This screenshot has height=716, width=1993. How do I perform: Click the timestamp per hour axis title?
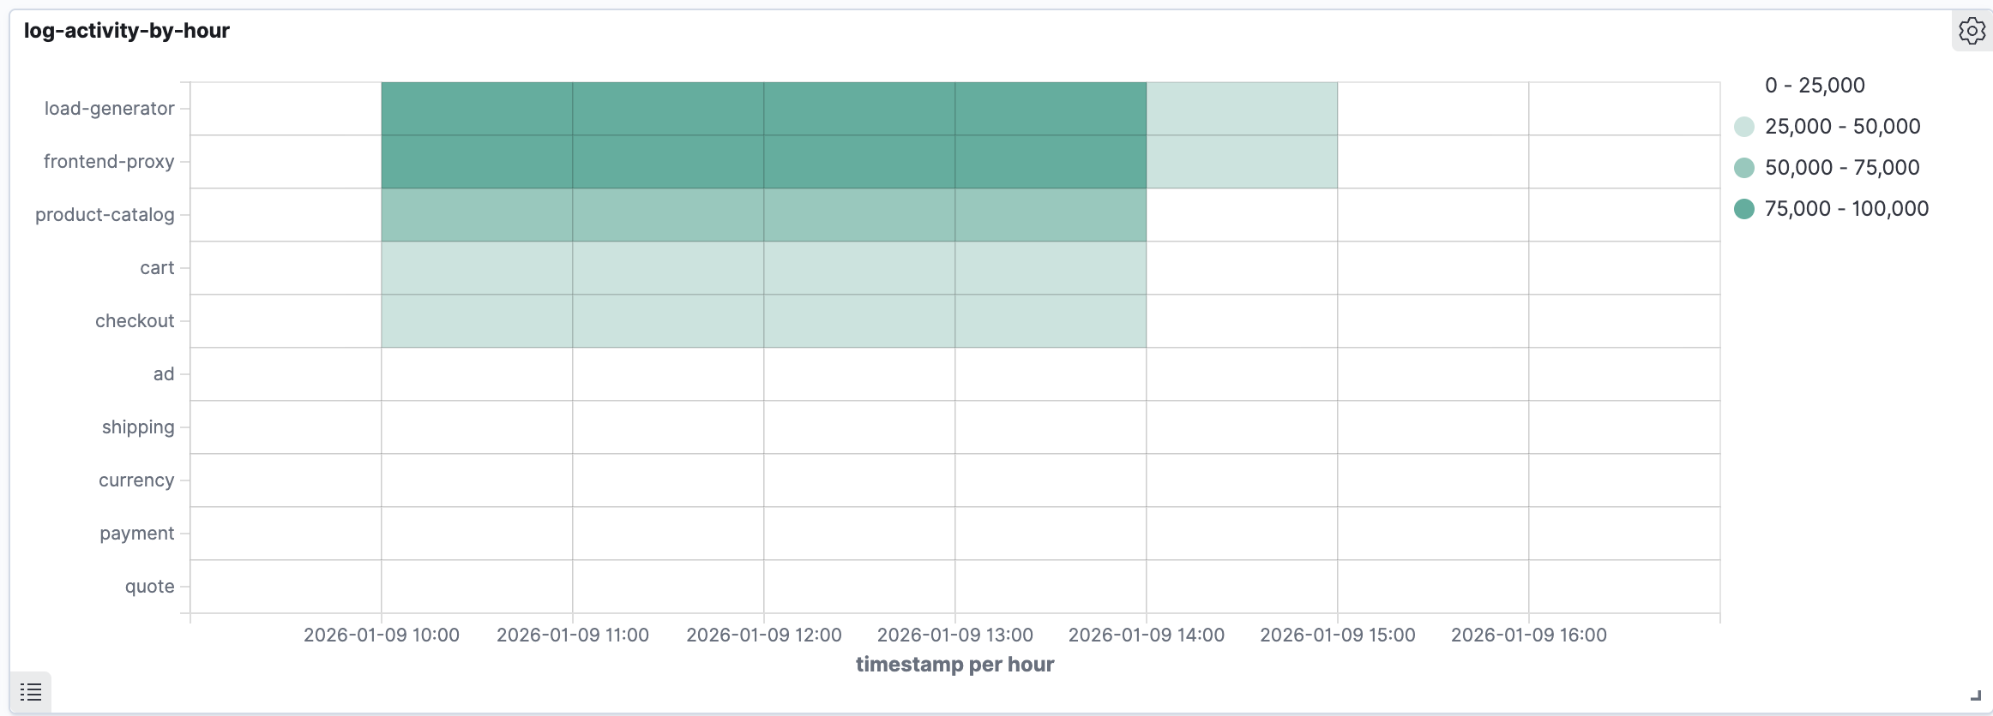point(954,664)
